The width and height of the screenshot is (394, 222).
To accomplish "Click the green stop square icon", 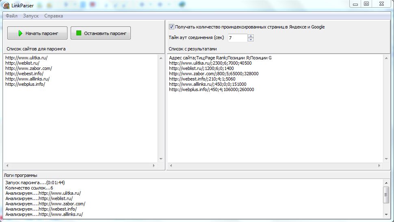I will click(x=79, y=33).
